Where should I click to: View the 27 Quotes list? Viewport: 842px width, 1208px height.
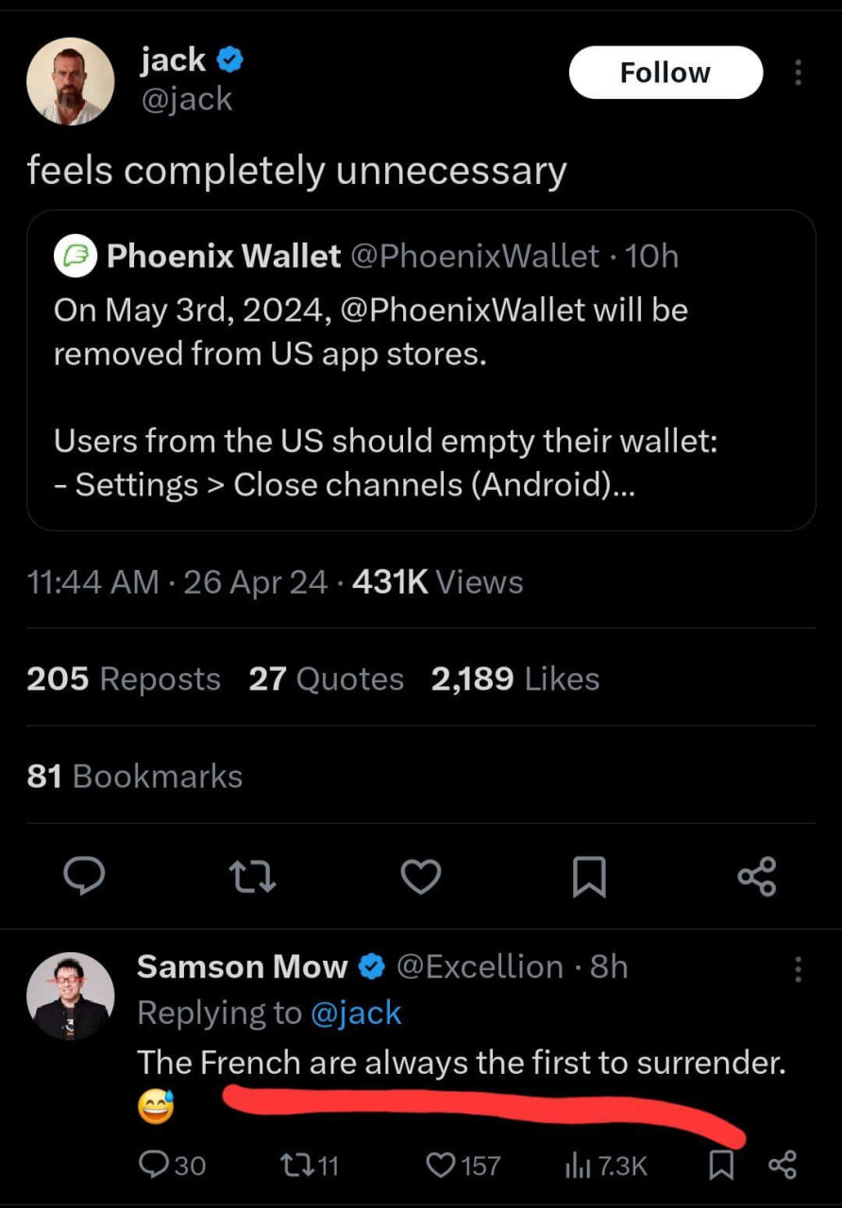pos(326,679)
